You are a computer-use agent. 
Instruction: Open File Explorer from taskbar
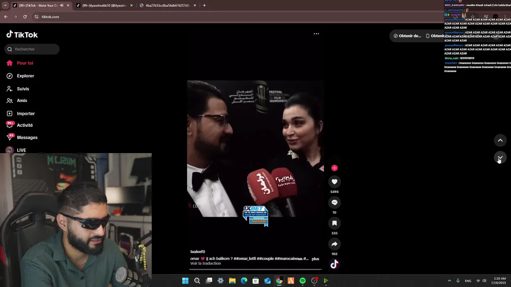232,281
